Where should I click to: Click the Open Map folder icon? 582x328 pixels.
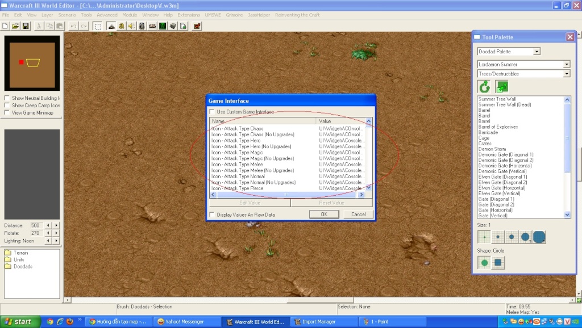15,26
